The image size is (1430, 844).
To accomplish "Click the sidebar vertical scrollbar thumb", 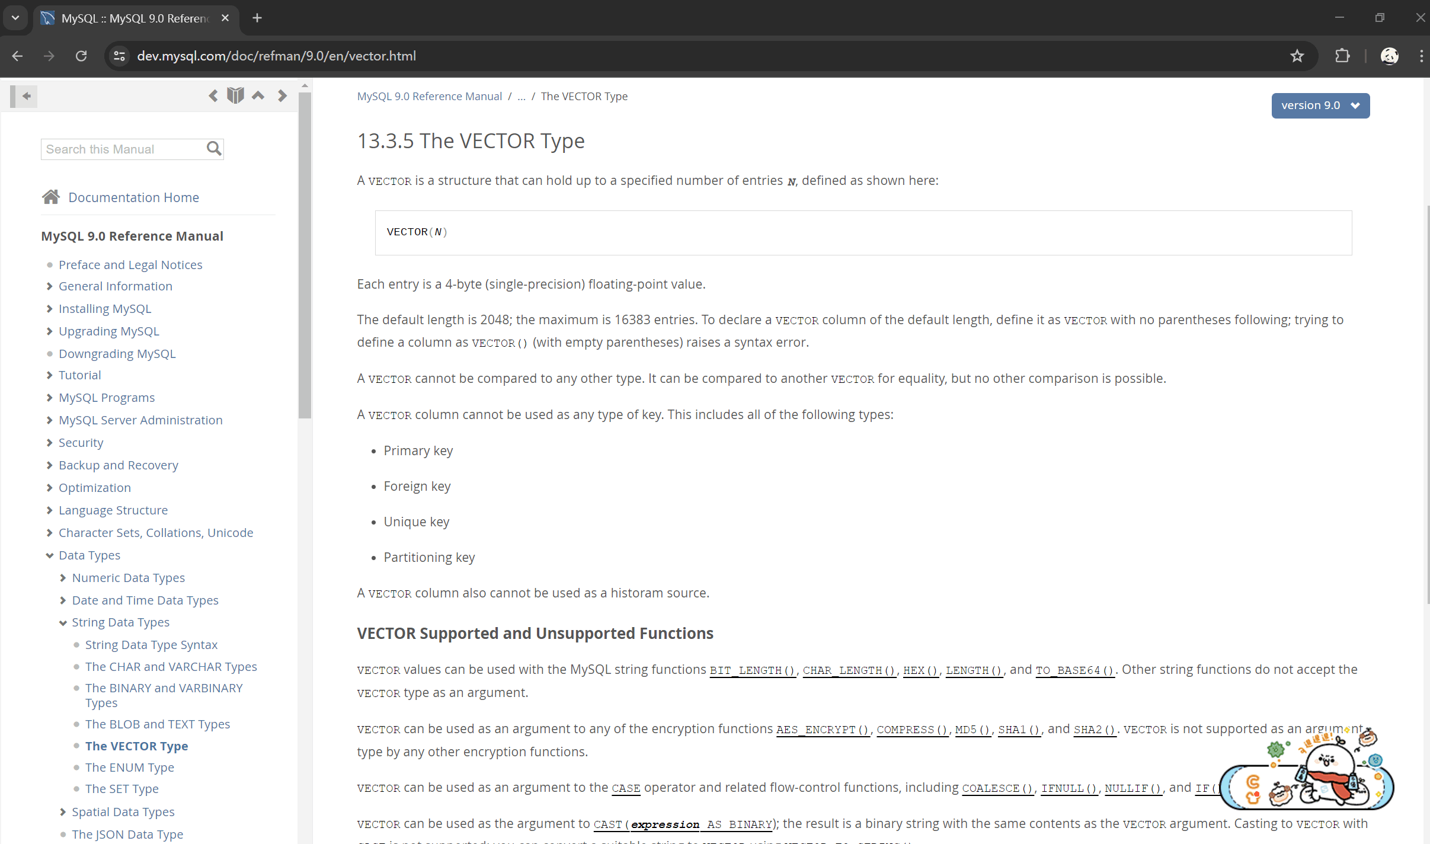I will pyautogui.click(x=305, y=255).
